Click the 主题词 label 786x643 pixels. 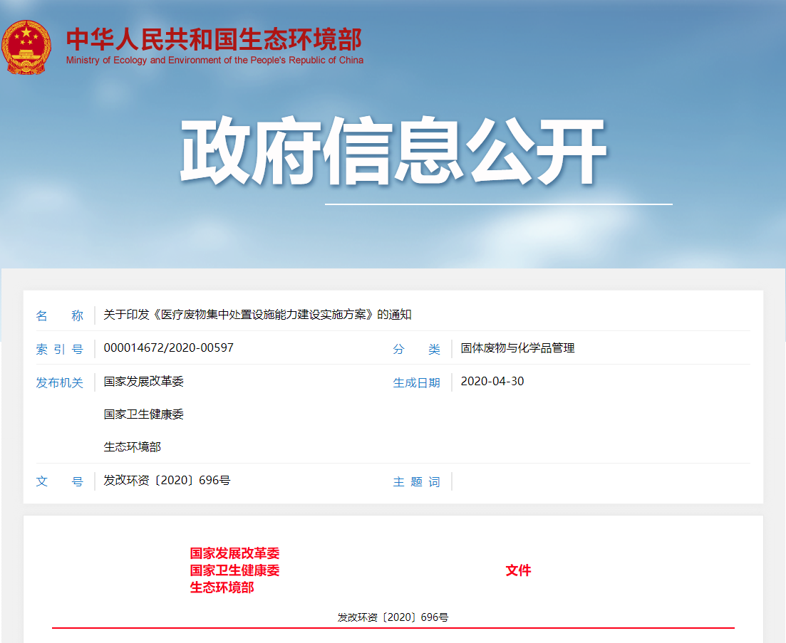coord(416,482)
